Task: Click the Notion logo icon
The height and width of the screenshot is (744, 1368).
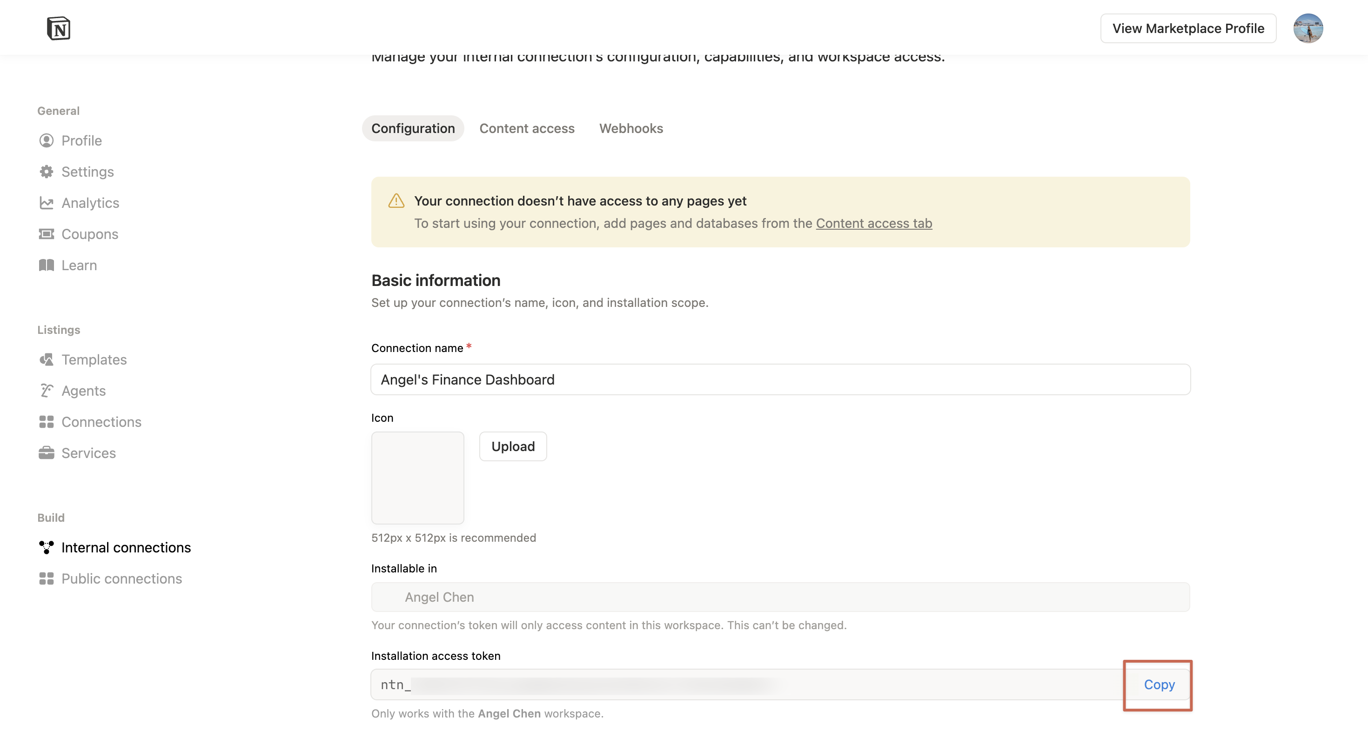Action: pyautogui.click(x=59, y=28)
